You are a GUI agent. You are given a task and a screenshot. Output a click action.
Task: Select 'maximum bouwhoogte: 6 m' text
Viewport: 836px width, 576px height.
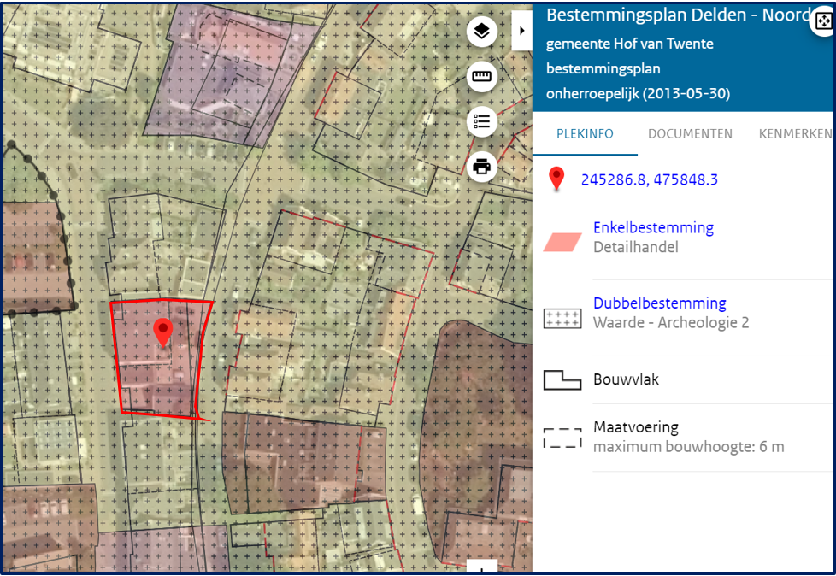coord(689,446)
